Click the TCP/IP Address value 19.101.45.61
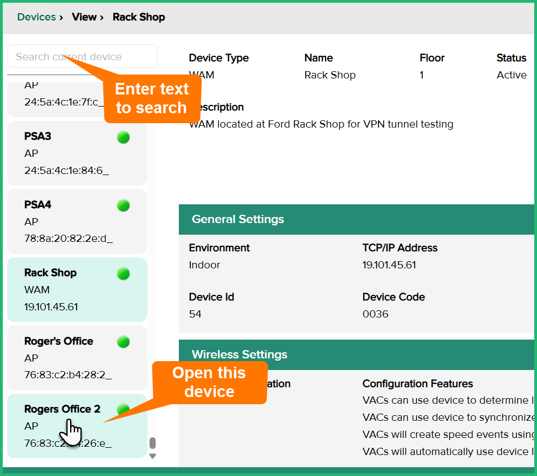The width and height of the screenshot is (537, 476). pos(389,265)
